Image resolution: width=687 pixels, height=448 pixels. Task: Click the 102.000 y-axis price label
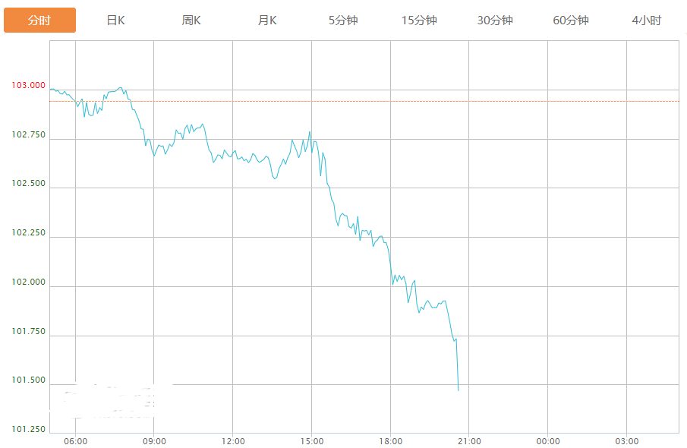pyautogui.click(x=28, y=282)
